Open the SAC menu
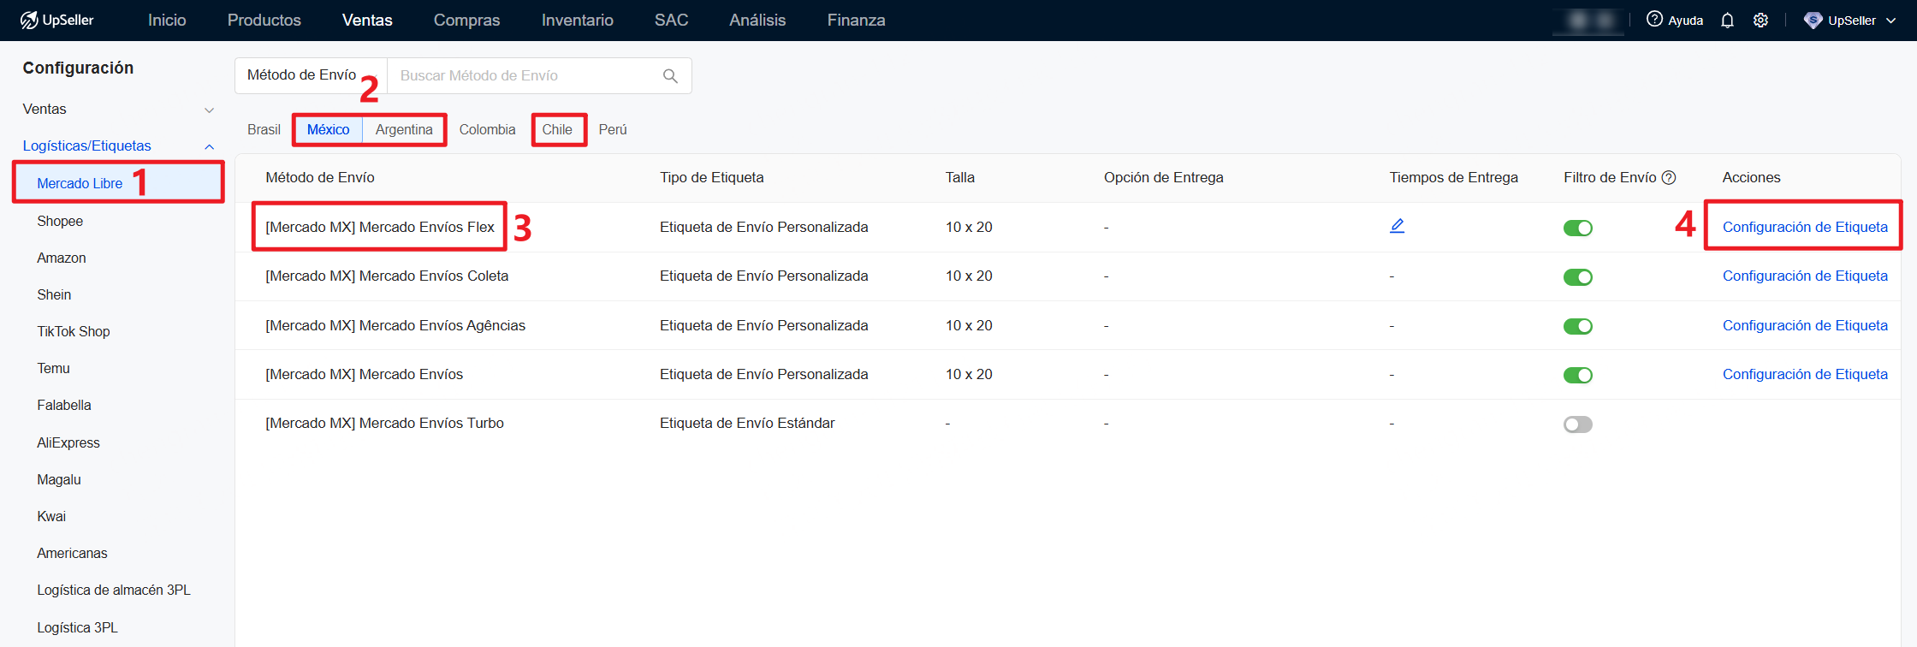The image size is (1917, 647). (672, 20)
